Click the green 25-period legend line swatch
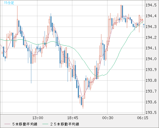The image size is (159, 128). [45, 124]
